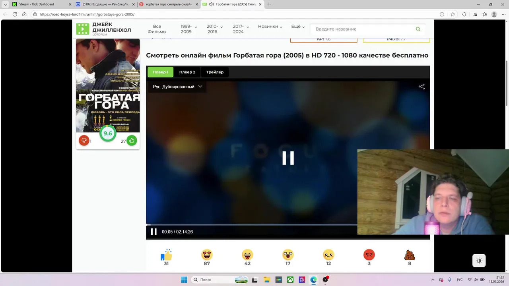Add page to favorites with the star icon
This screenshot has height=286, width=509.
pos(453,14)
